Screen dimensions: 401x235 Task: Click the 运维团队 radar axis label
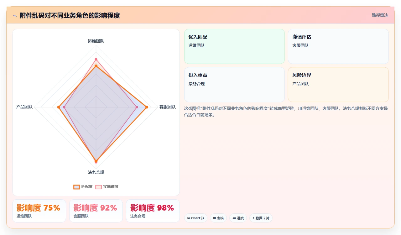pos(96,41)
